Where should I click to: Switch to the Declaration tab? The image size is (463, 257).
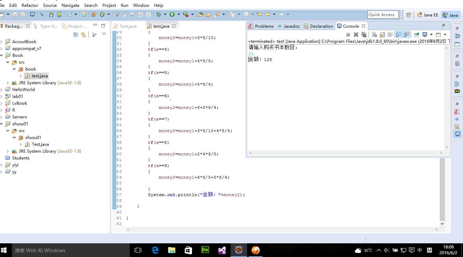(318, 26)
